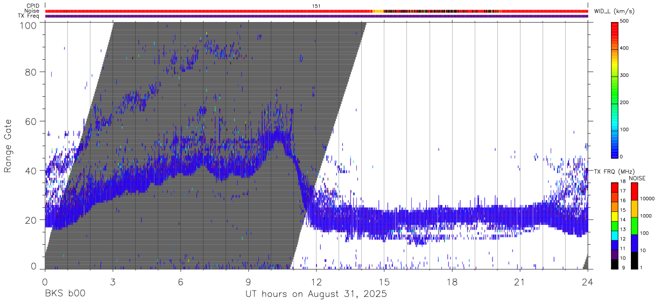This screenshot has width=661, height=305.
Task: Select the 400 tick on the width colorbar
Action: pos(624,48)
